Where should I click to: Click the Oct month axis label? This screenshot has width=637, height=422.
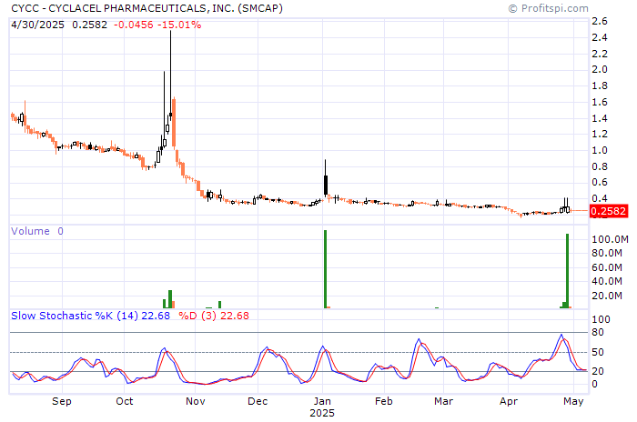point(125,401)
